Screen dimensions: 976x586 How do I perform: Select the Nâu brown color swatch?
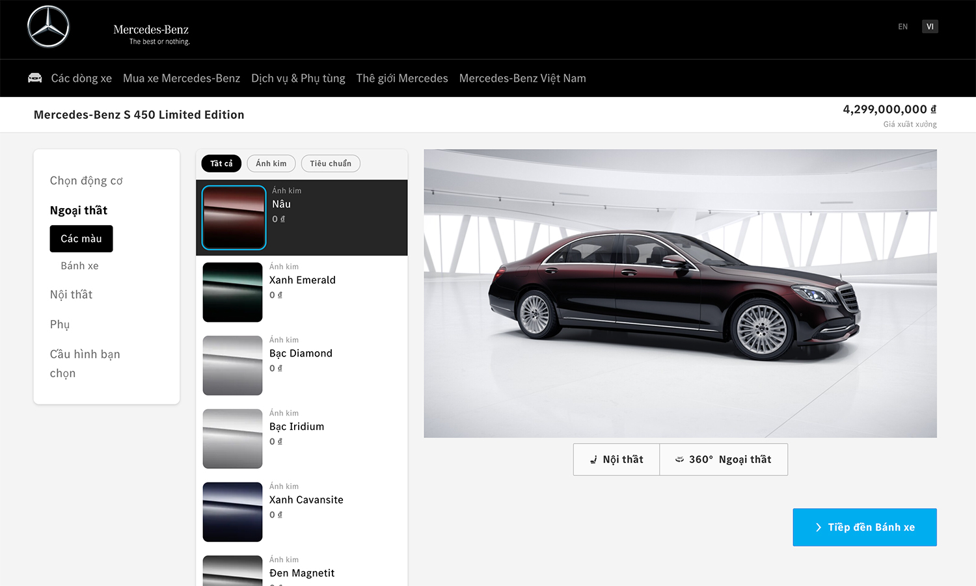234,217
